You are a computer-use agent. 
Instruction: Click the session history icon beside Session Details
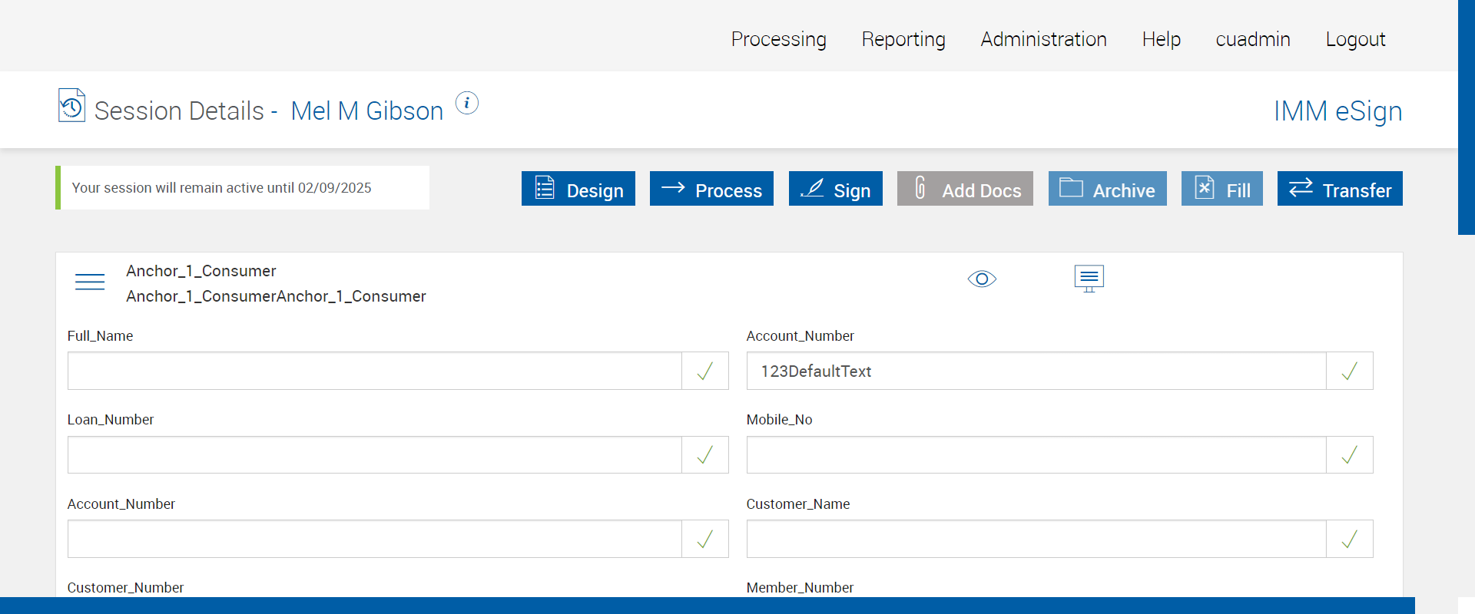pos(71,106)
